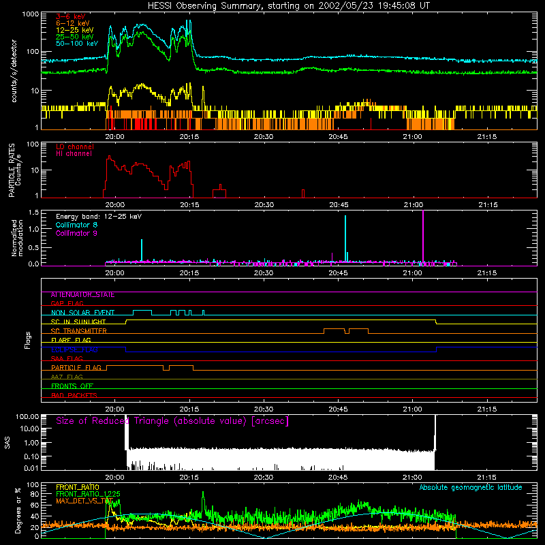The width and height of the screenshot is (545, 545).
Task: Click the Absolute geomagnetic latitude legend label
Action: [471, 487]
